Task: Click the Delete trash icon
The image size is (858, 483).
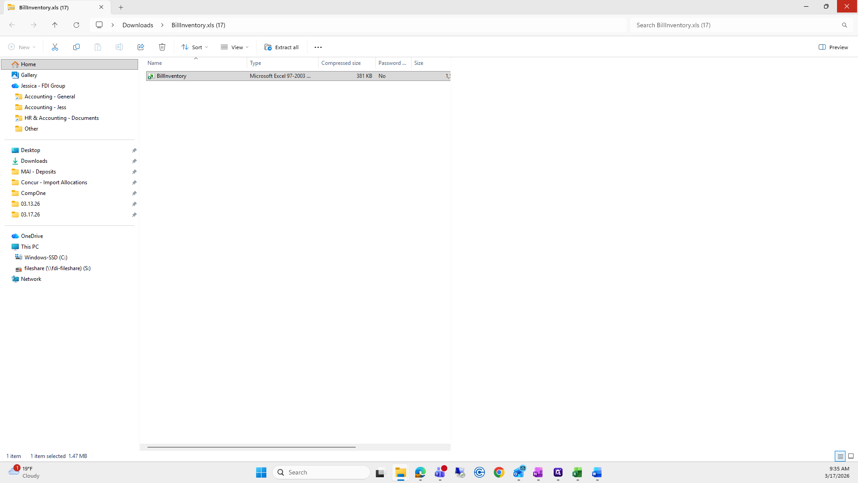Action: [x=162, y=47]
